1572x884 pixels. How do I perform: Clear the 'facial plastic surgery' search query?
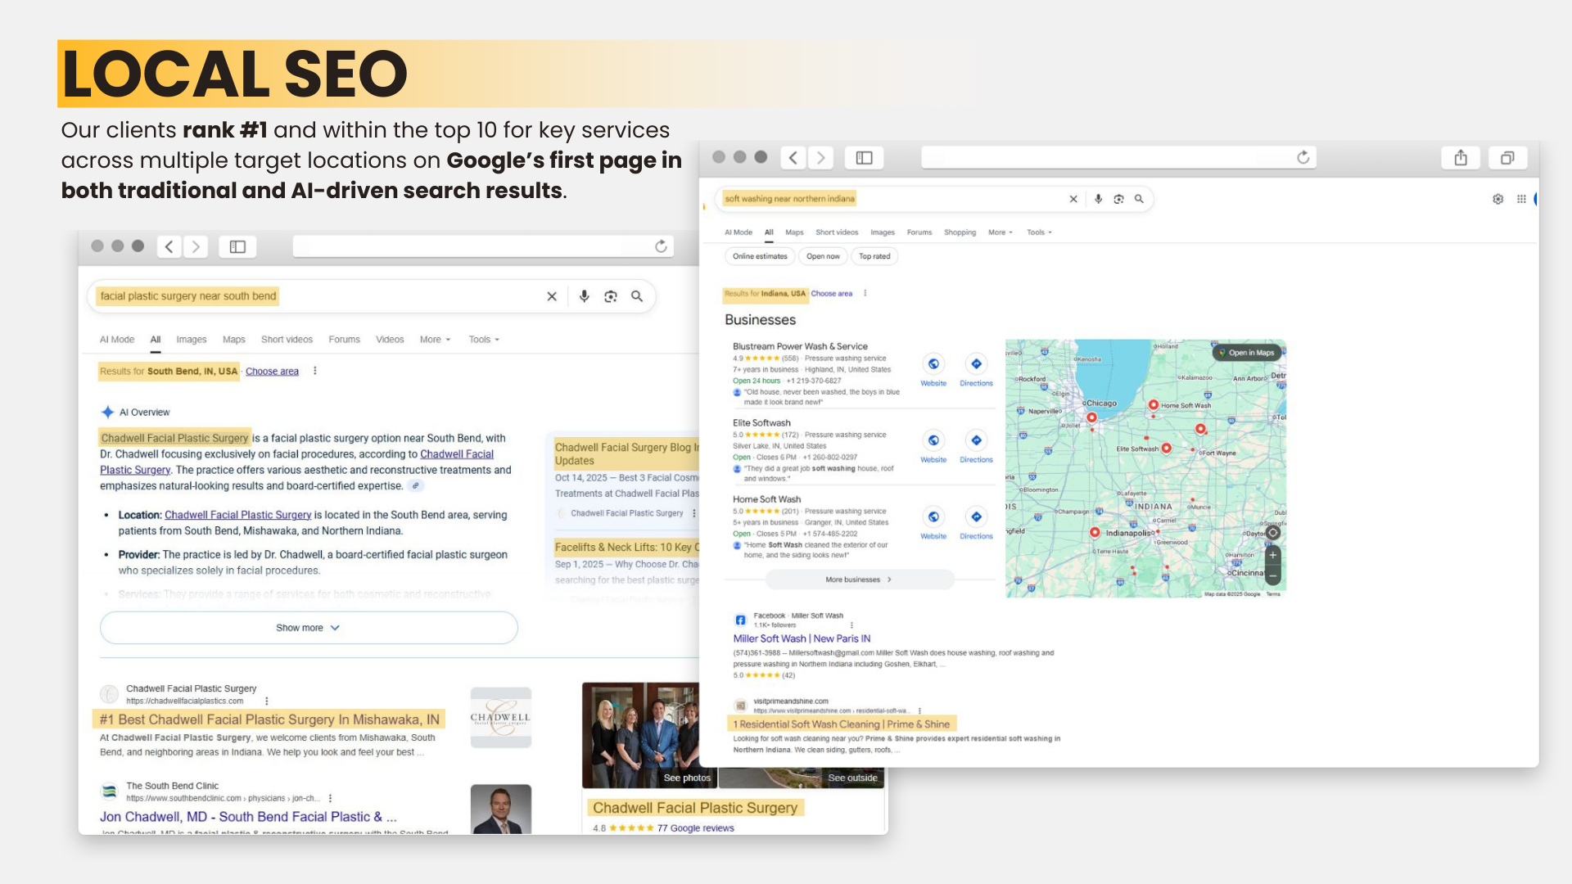click(x=552, y=296)
